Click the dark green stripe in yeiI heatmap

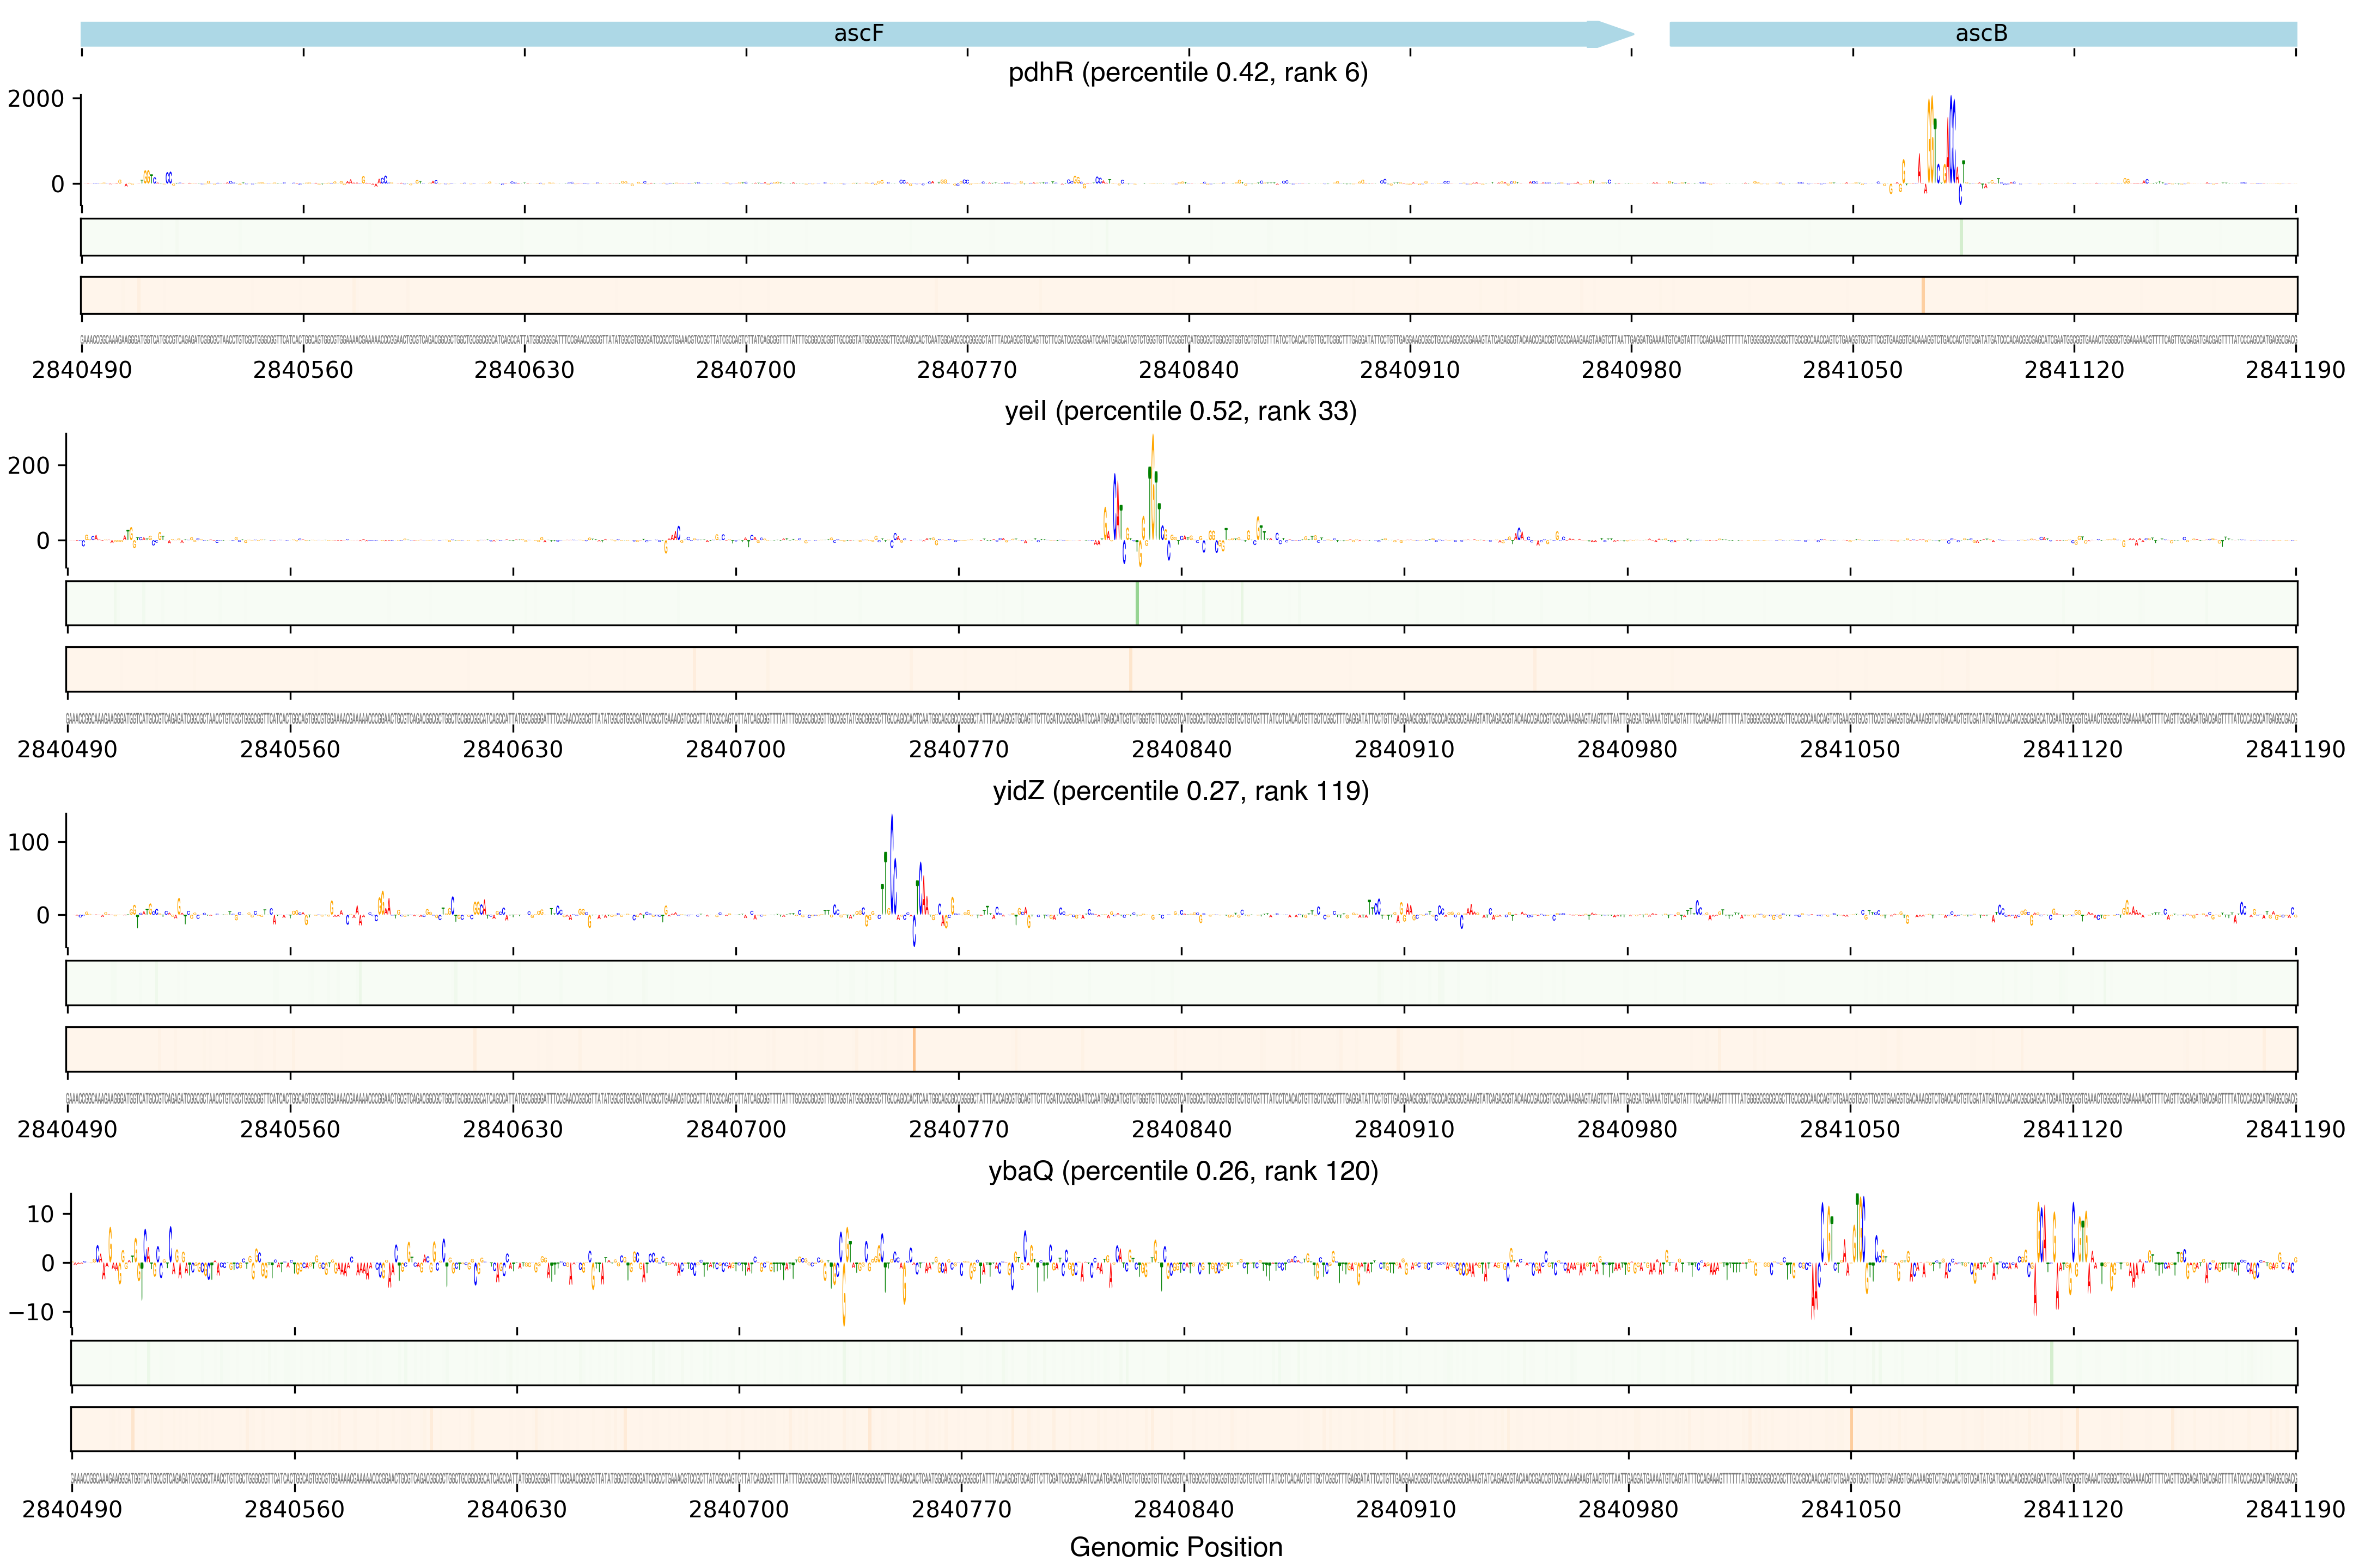click(1137, 603)
